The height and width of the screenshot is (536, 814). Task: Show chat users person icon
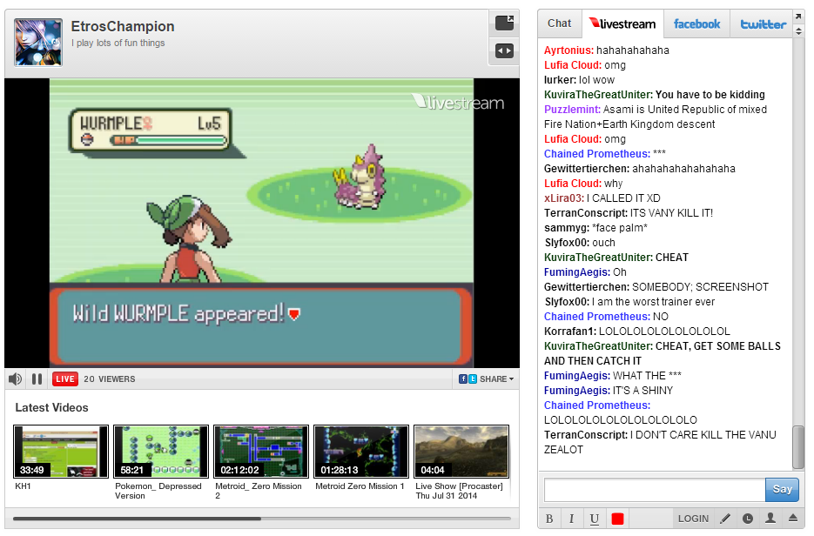(770, 518)
